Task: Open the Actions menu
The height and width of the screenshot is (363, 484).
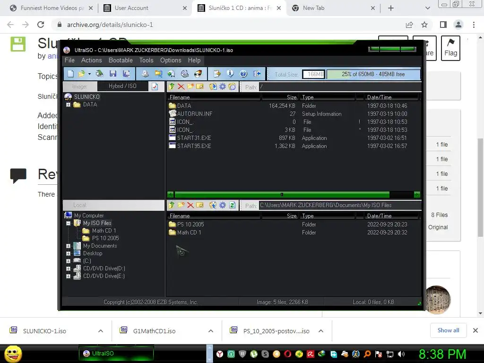Action: click(91, 60)
